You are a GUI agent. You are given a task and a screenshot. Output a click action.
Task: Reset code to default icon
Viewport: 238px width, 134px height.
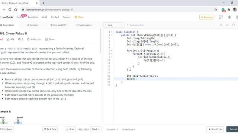[x=227, y=25]
